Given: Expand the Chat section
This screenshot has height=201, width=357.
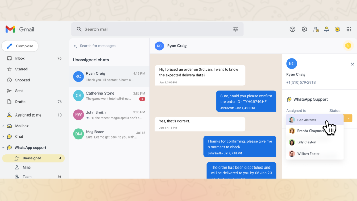Looking at the screenshot, I should [3, 136].
